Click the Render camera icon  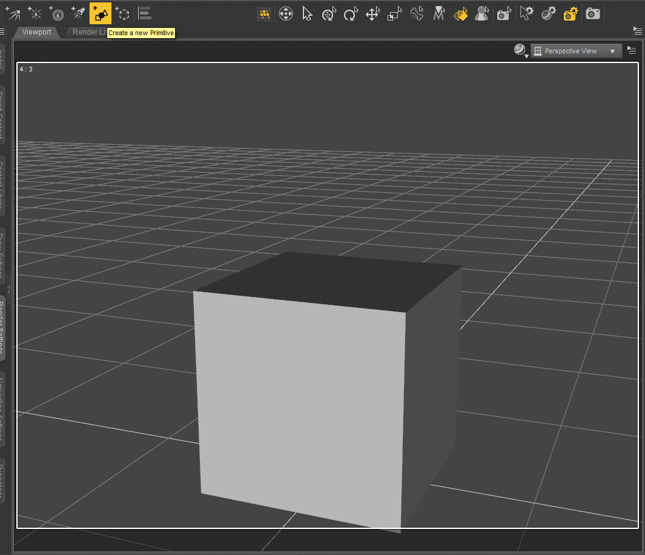[x=592, y=13]
